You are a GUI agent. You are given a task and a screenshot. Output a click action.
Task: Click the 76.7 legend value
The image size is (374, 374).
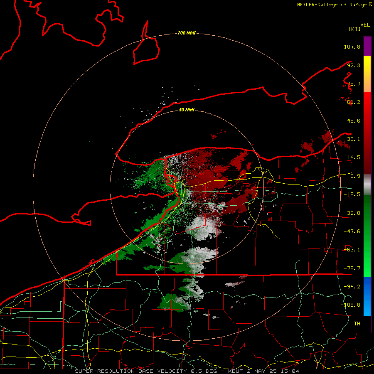[x=354, y=84]
